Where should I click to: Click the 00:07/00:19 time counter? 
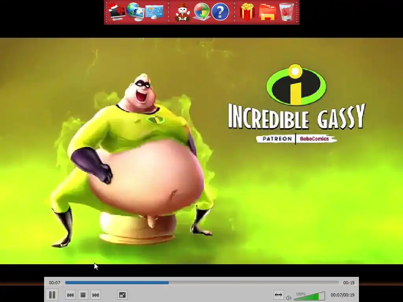(342, 295)
